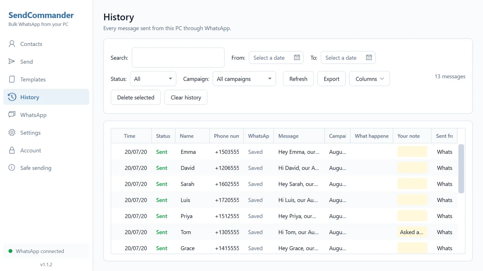Sort by the What happened column header

pyautogui.click(x=372, y=136)
